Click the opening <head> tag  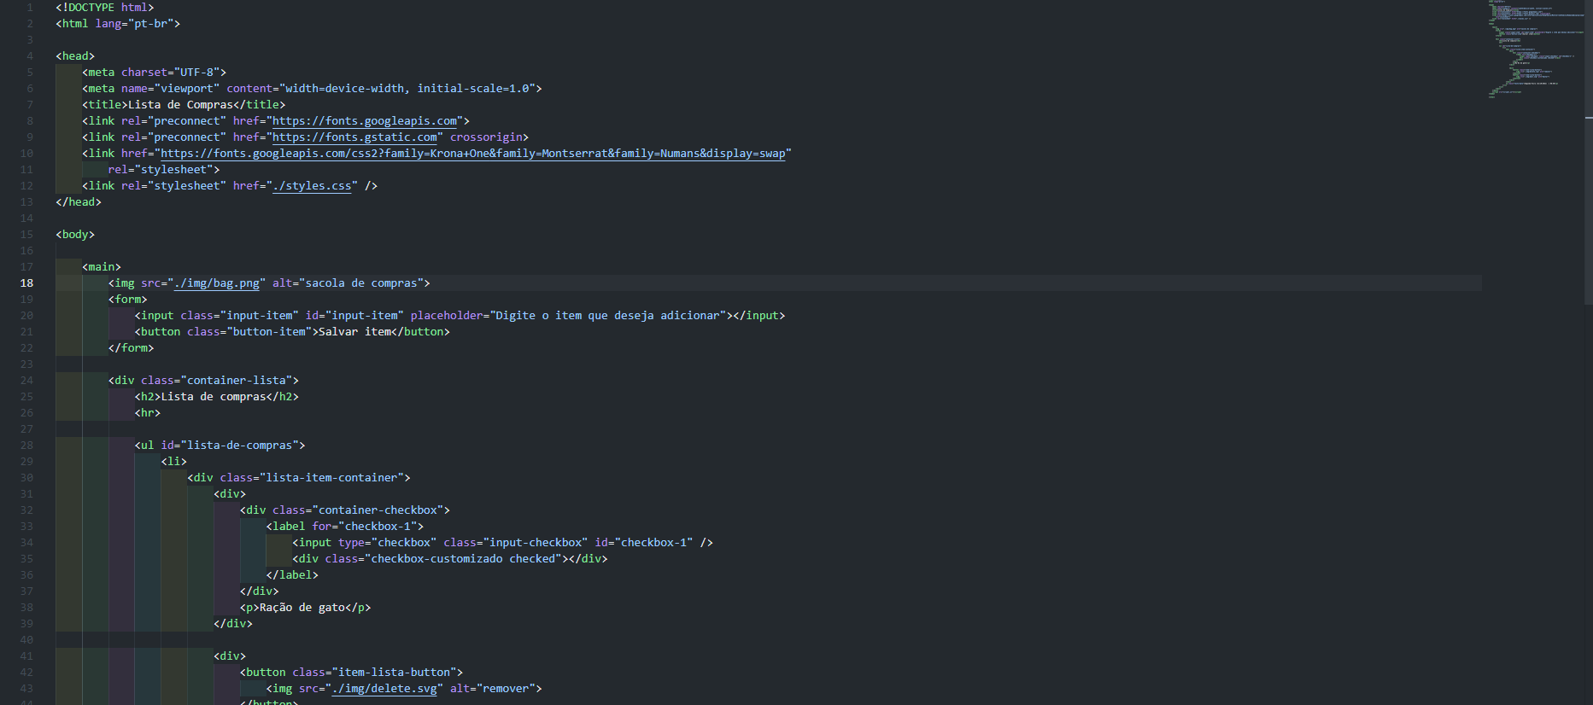[x=75, y=56]
